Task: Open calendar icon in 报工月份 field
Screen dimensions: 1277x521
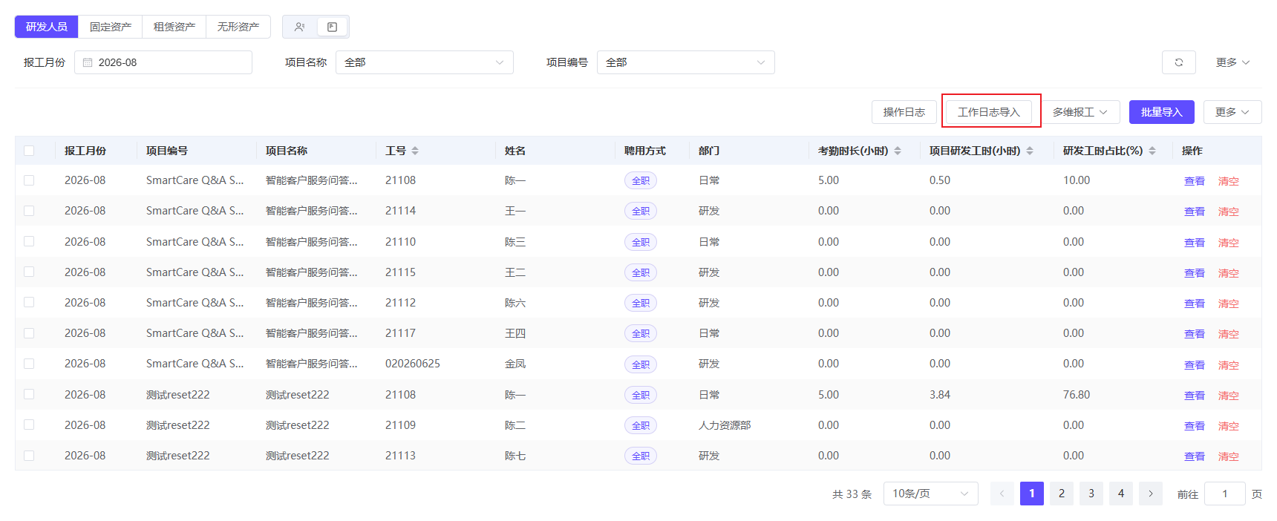Action: point(88,62)
